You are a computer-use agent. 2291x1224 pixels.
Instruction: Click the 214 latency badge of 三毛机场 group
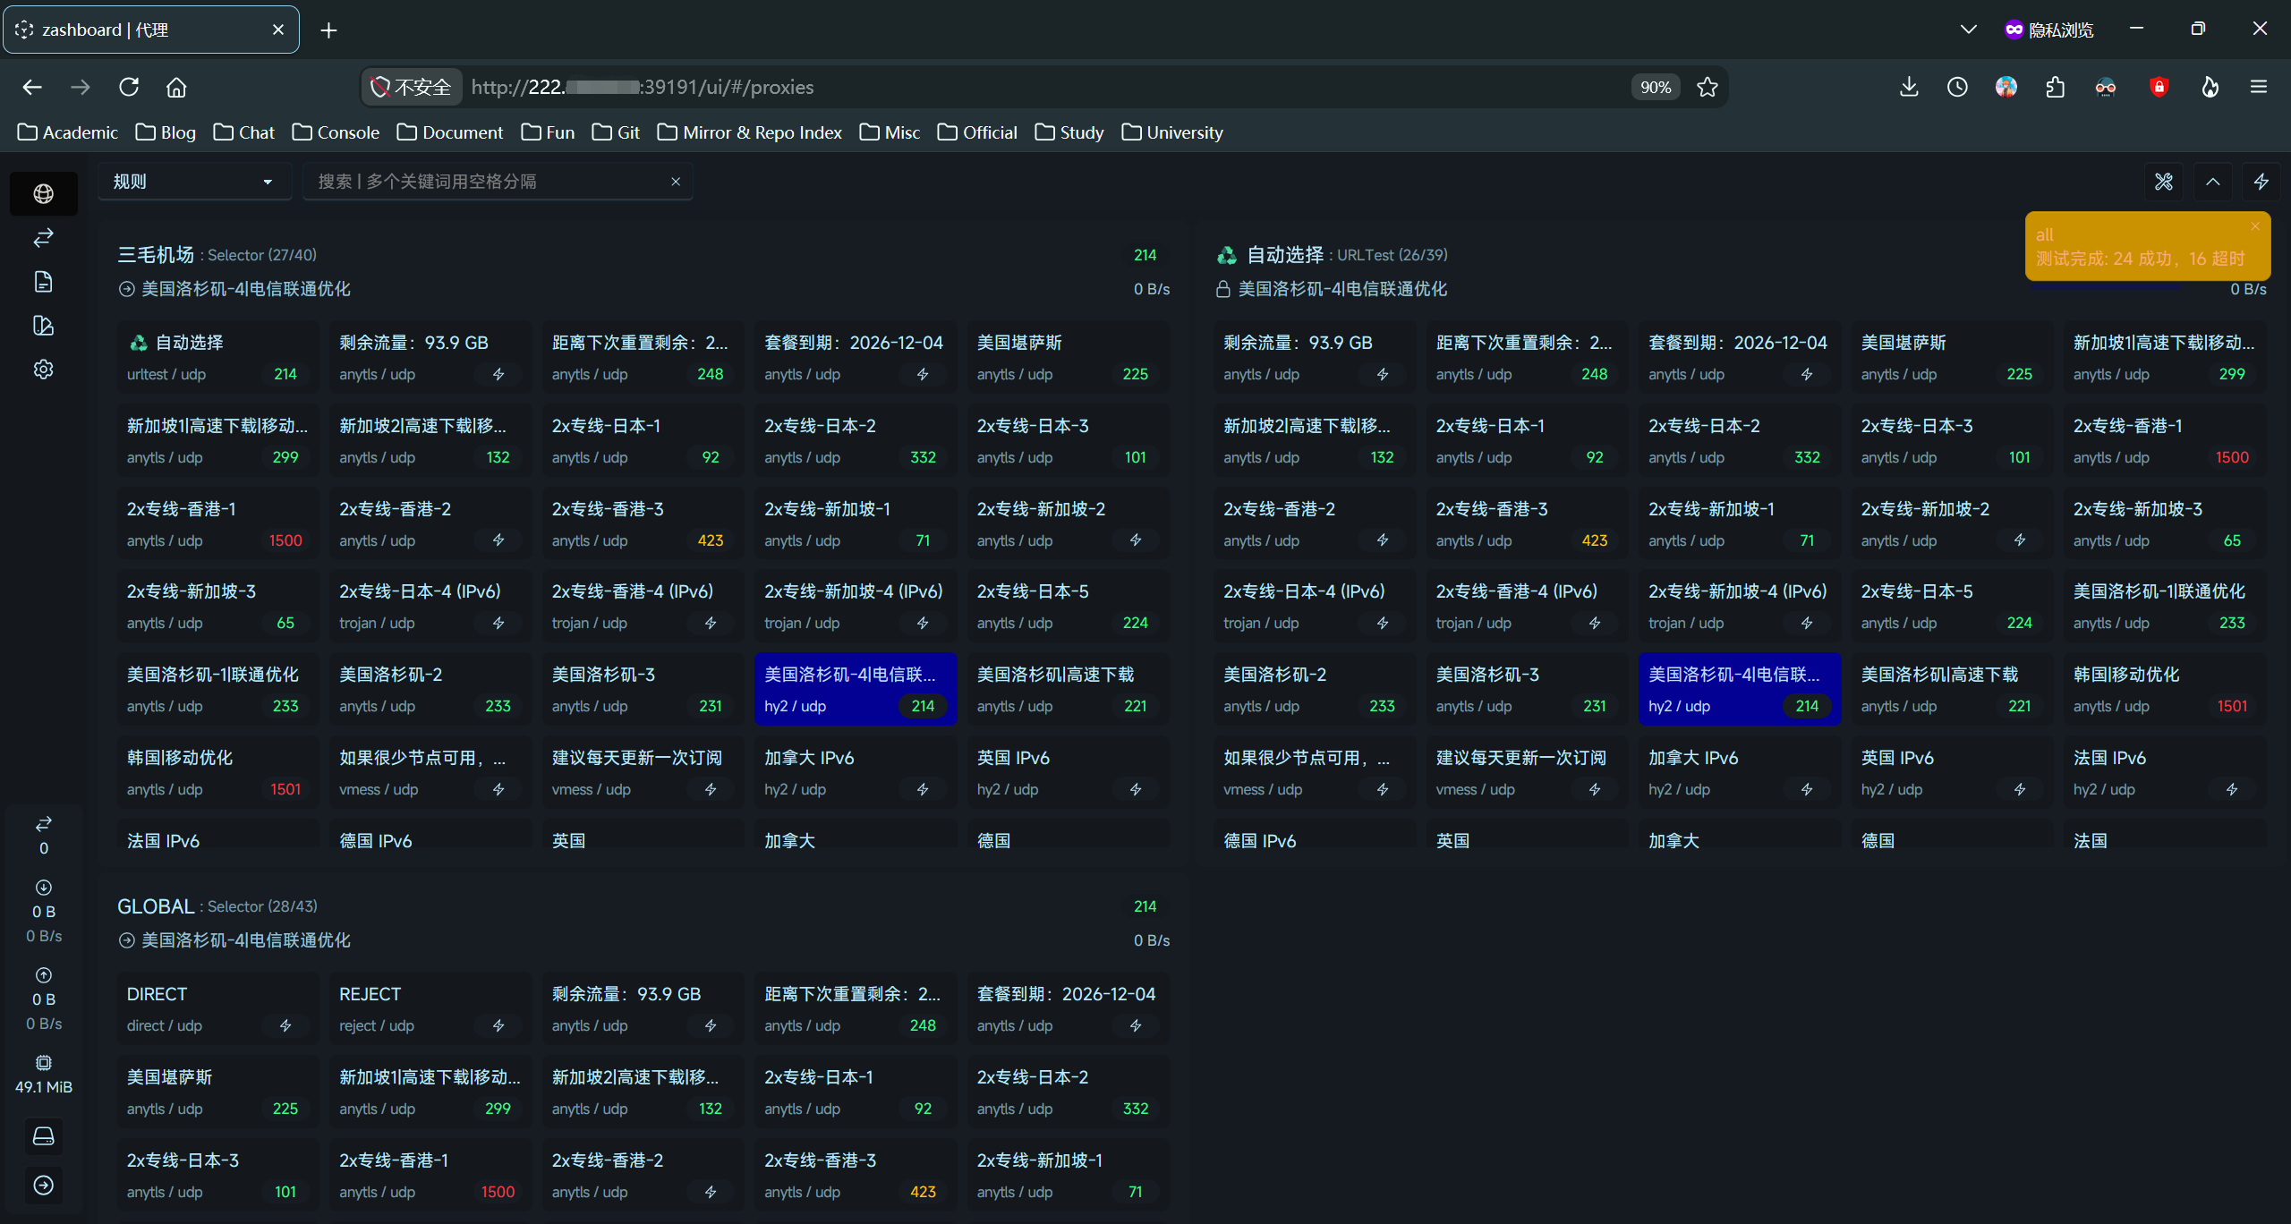coord(1145,255)
